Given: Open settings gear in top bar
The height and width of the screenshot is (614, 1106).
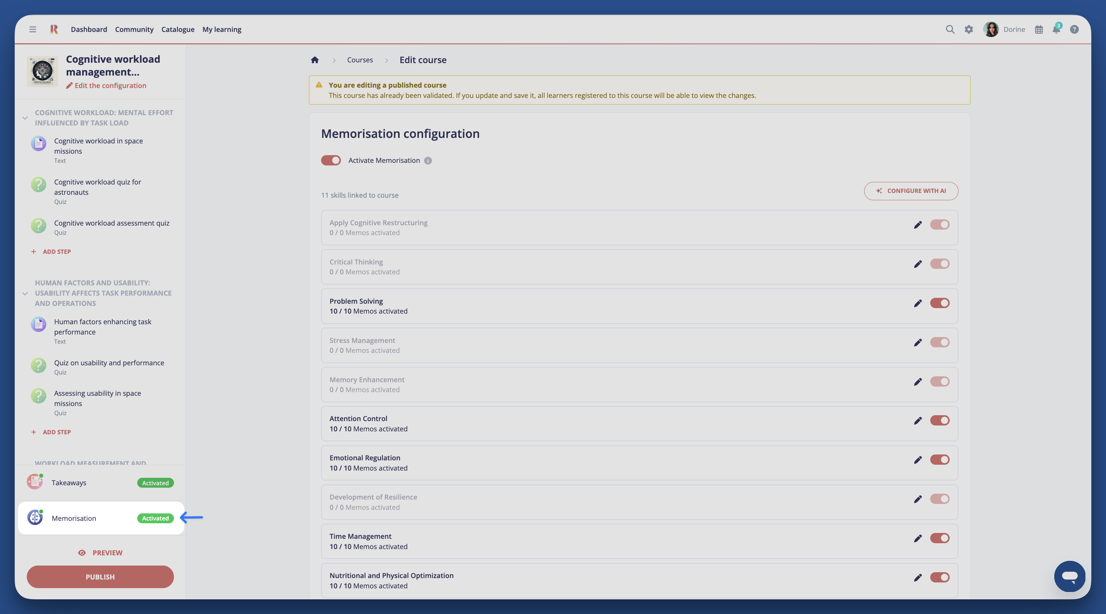Looking at the screenshot, I should [x=969, y=29].
